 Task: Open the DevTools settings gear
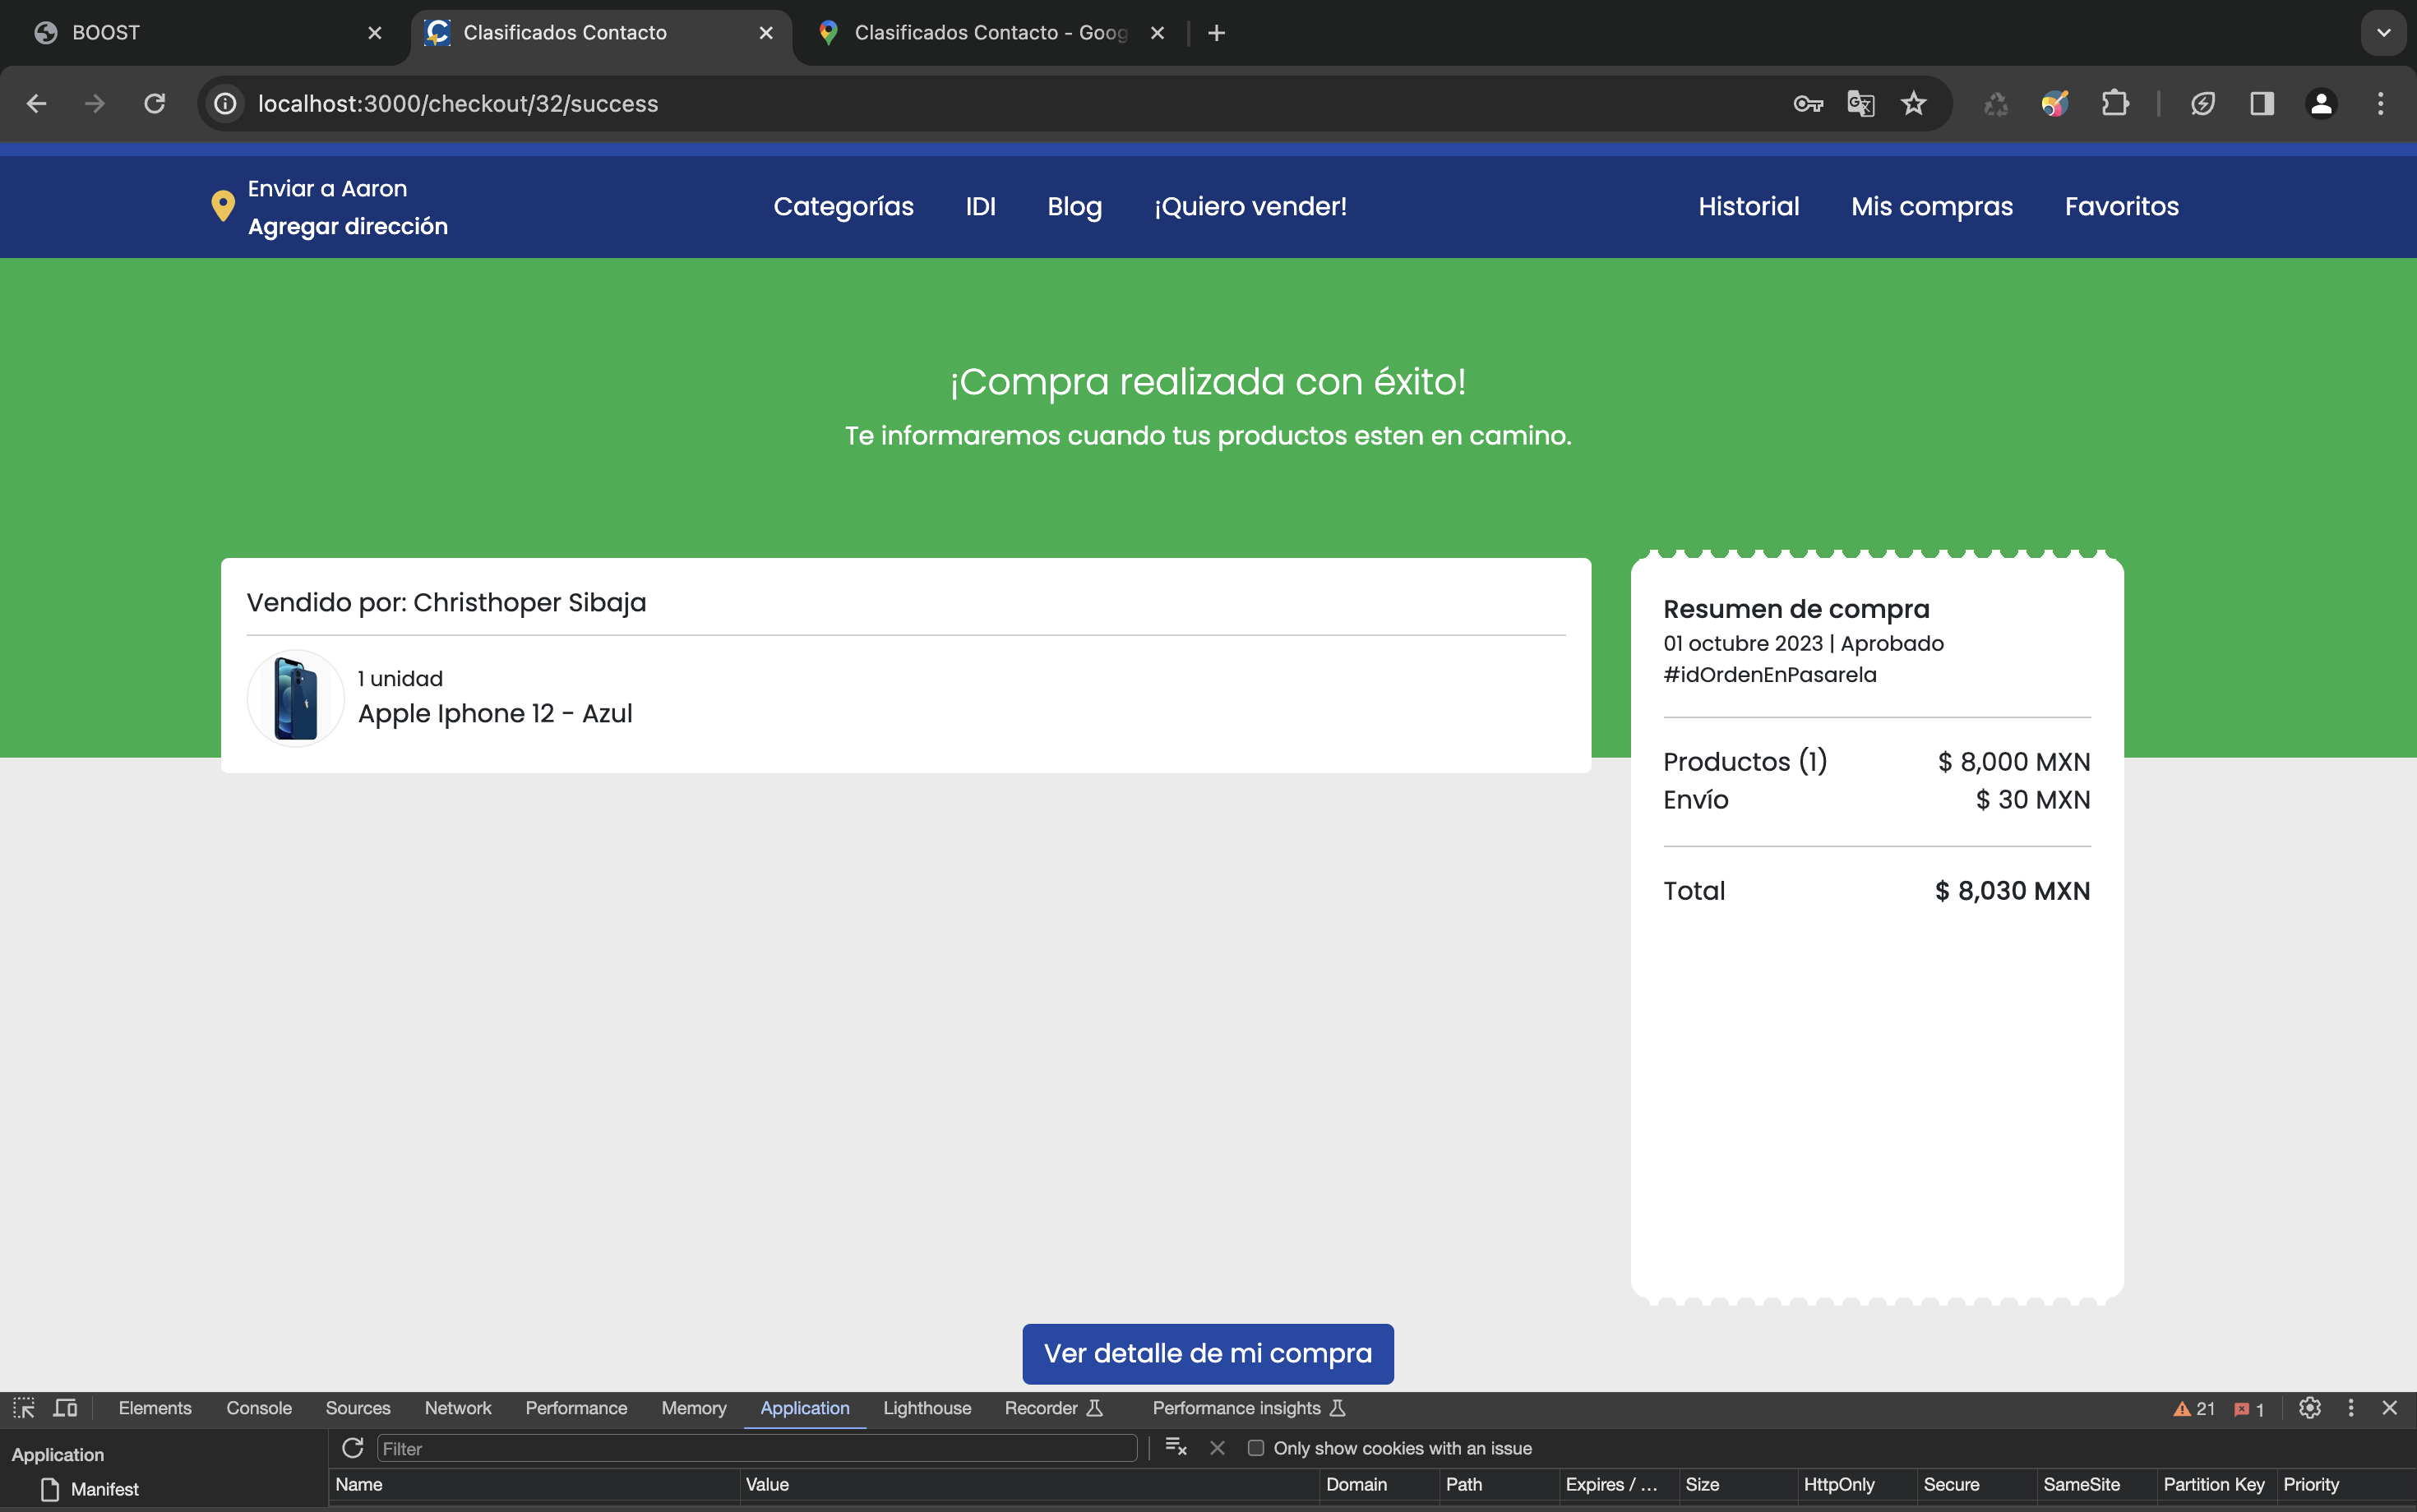click(x=2309, y=1408)
